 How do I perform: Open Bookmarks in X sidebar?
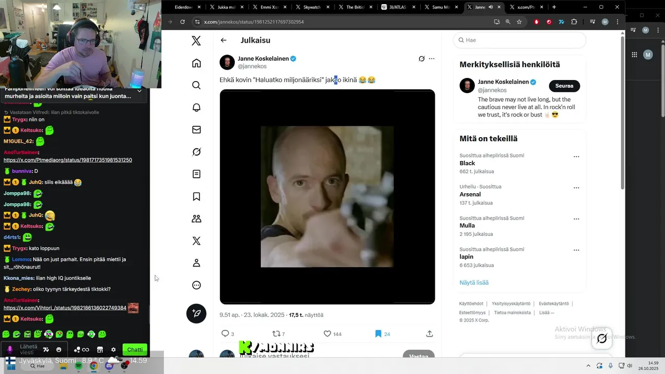tap(196, 196)
